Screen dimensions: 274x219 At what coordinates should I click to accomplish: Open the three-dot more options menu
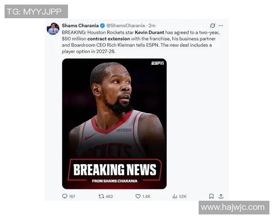tap(221, 26)
